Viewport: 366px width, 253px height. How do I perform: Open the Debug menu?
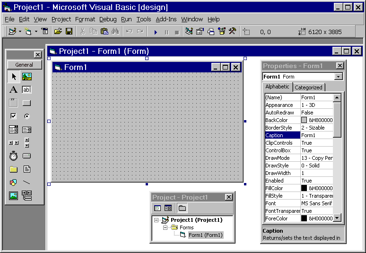click(x=108, y=19)
